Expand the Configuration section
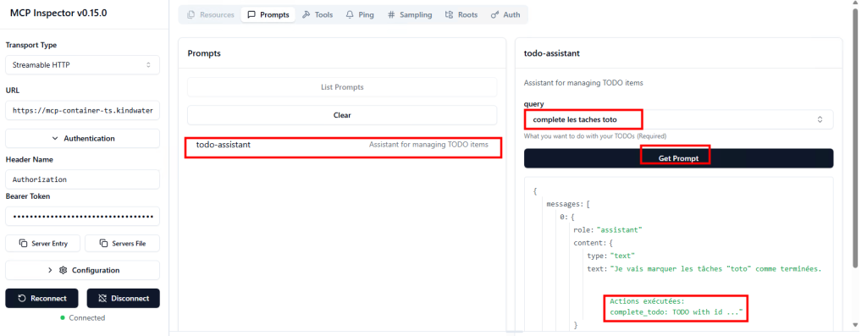Screen dimensions: 867x336 click(x=82, y=270)
